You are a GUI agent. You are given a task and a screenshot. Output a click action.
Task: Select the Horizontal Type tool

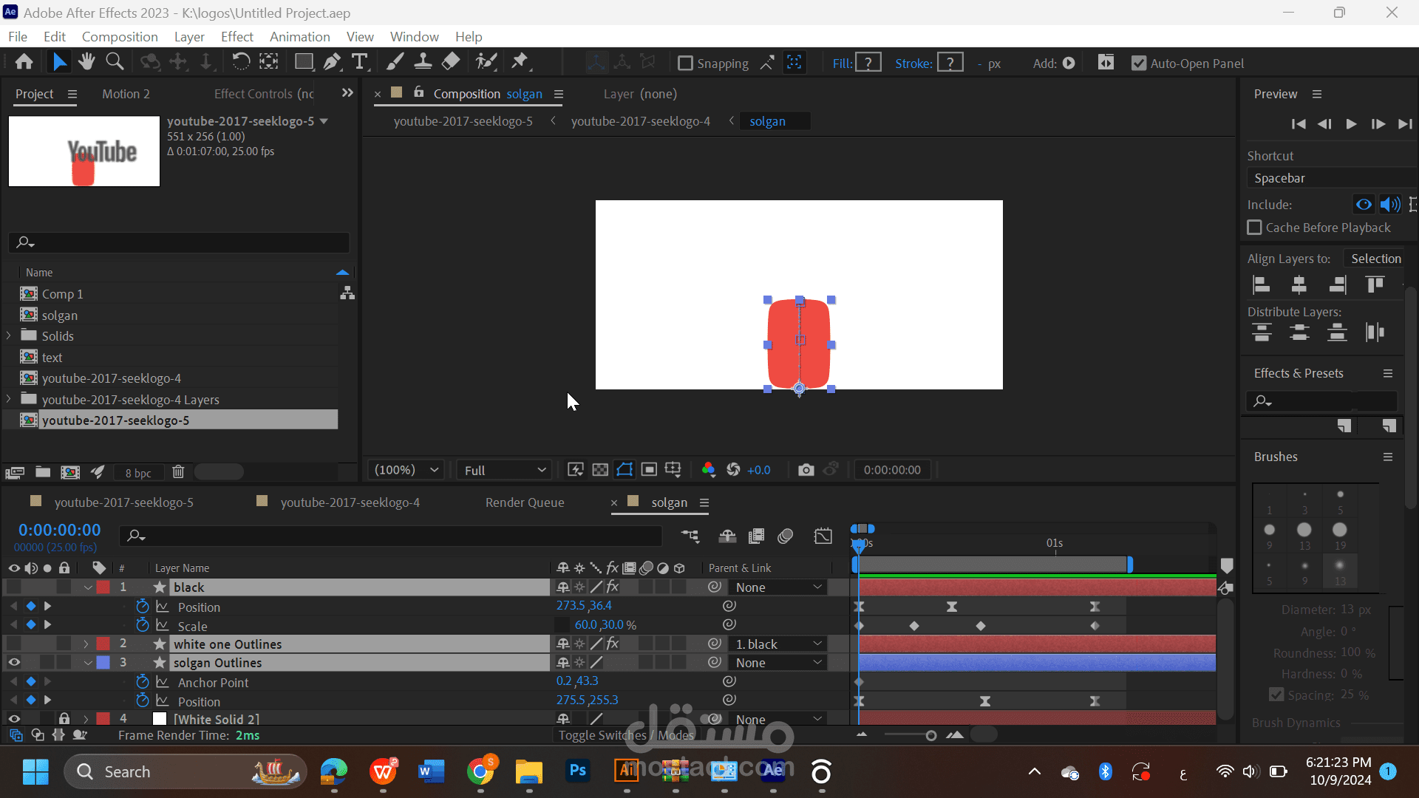click(360, 62)
